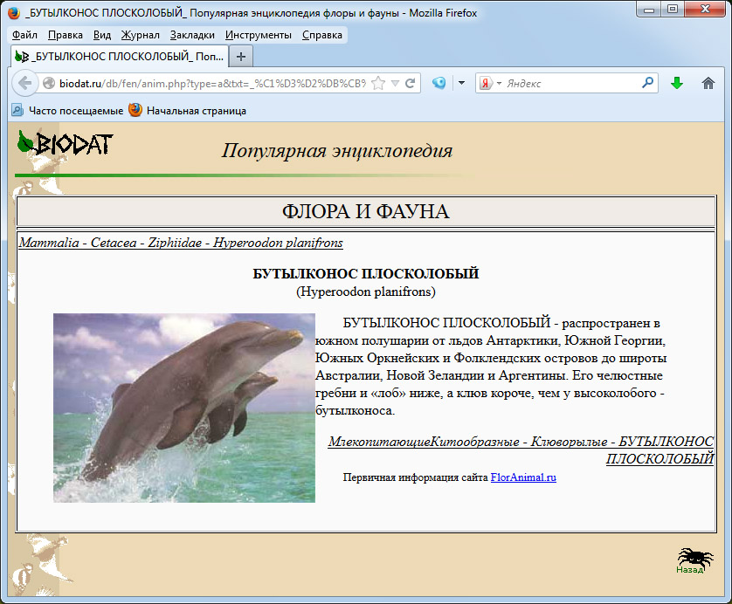Click the dolphin photo
The height and width of the screenshot is (604, 732).
point(184,408)
